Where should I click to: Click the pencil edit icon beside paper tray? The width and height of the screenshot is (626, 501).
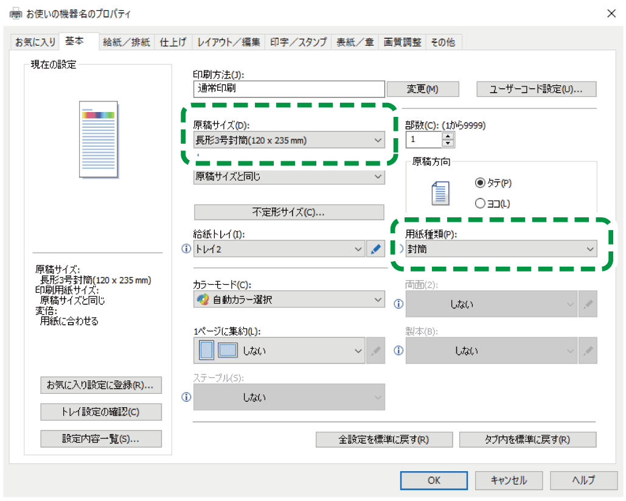point(375,249)
